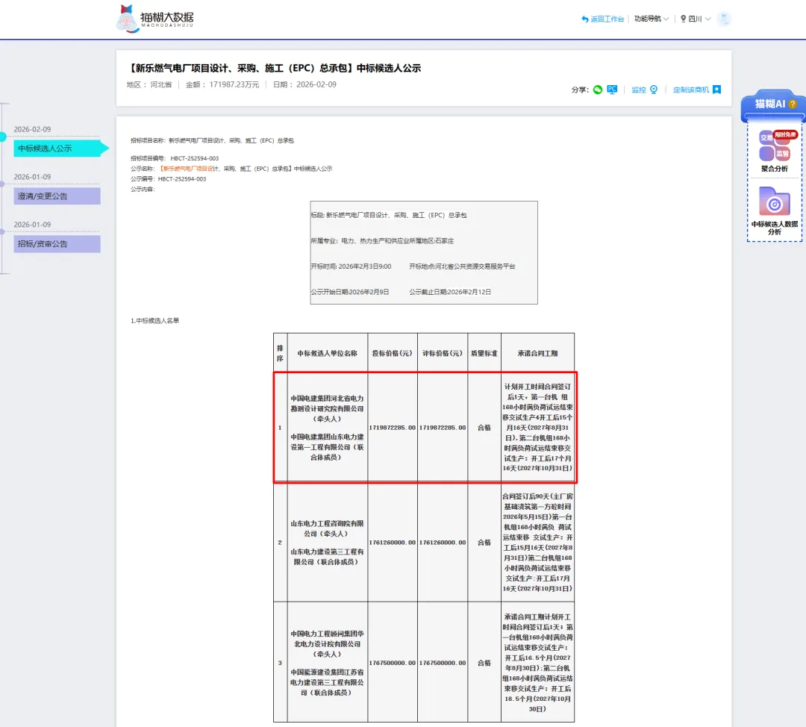Click the 猫糊大数据 logo
The width and height of the screenshot is (806, 727).
(155, 19)
